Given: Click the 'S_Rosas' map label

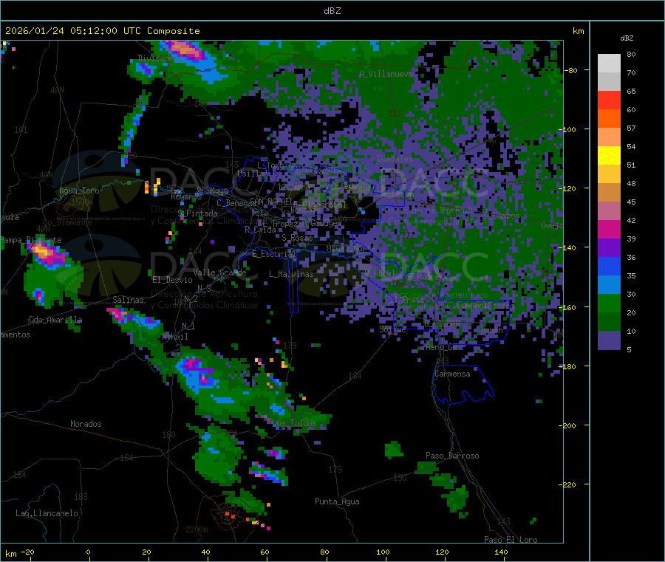Looking at the screenshot, I should coord(297,238).
